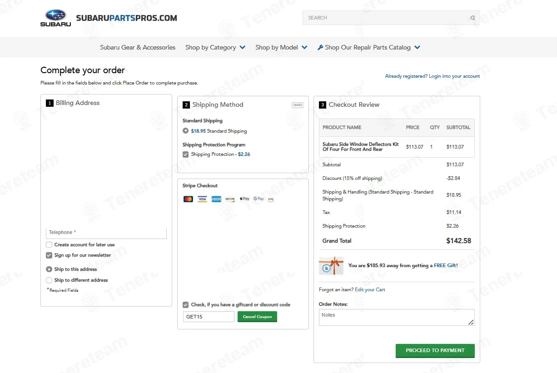Click the Shipping Protection $2.26 total value
Screen dimensions: 557x373
453,226
